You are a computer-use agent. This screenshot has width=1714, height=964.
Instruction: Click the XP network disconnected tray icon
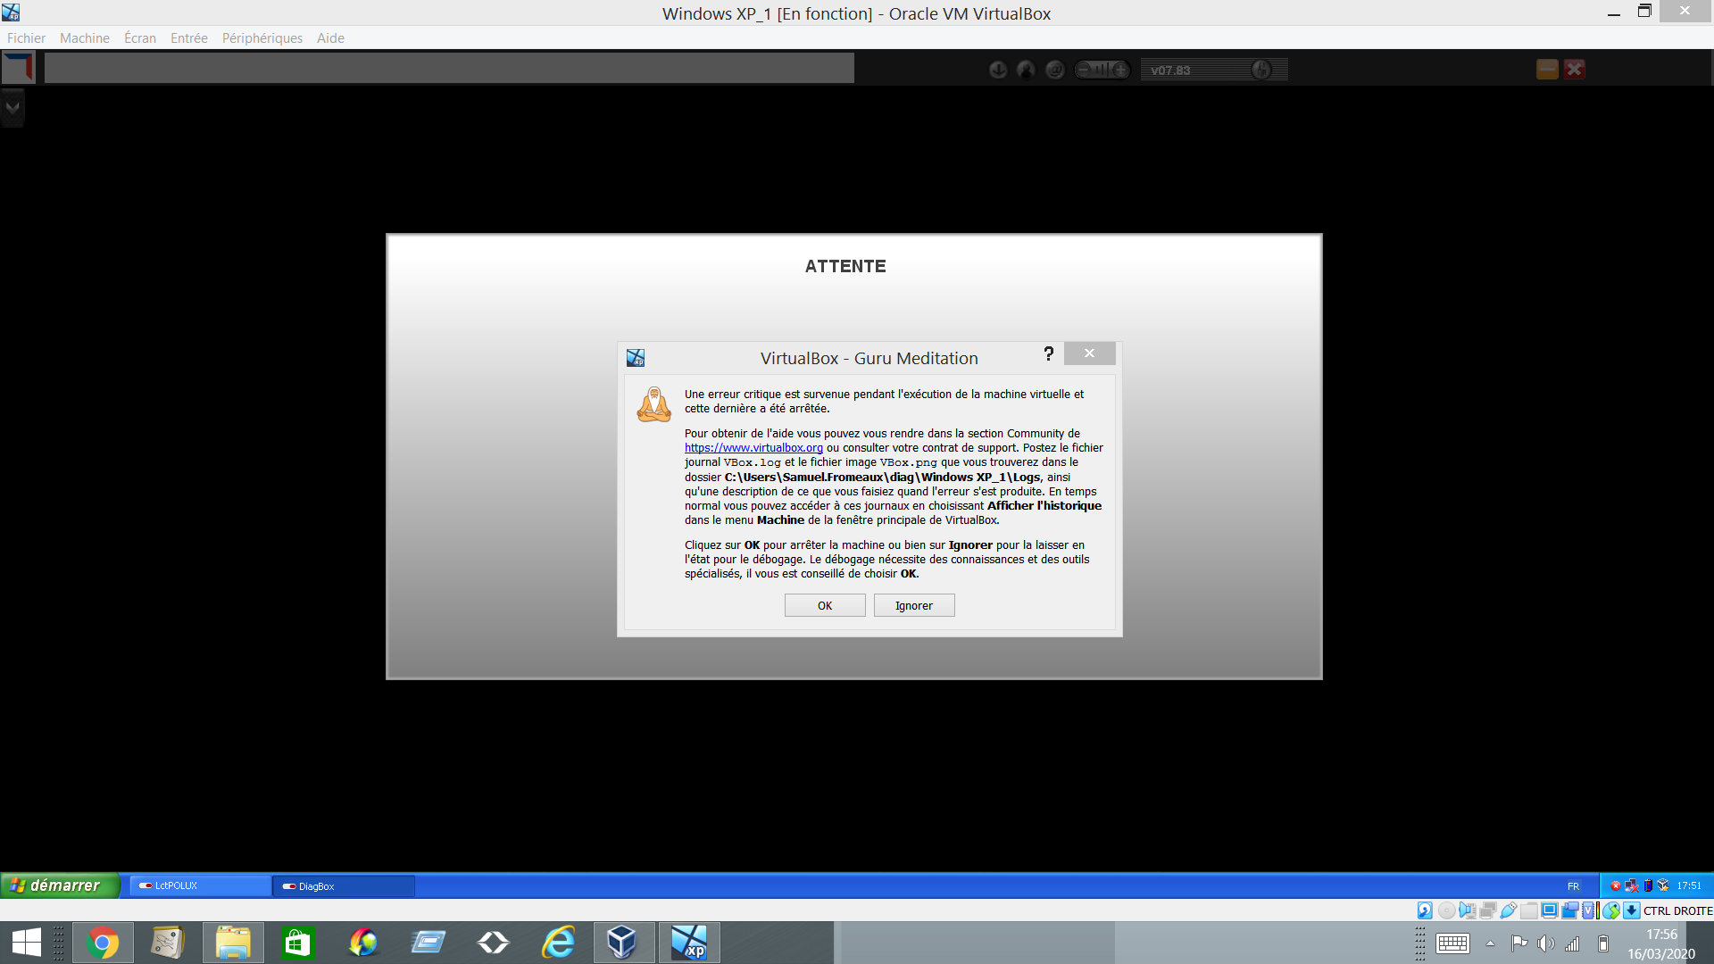[x=1632, y=885]
